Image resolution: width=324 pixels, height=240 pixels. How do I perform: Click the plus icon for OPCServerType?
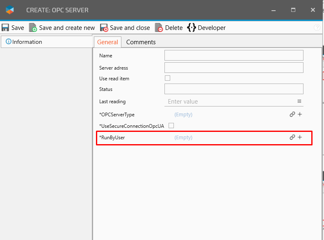point(300,115)
